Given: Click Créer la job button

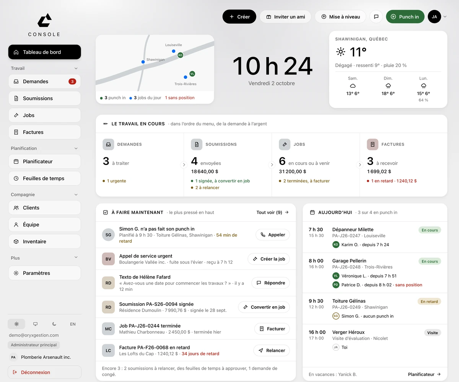Looking at the screenshot, I should (x=269, y=259).
